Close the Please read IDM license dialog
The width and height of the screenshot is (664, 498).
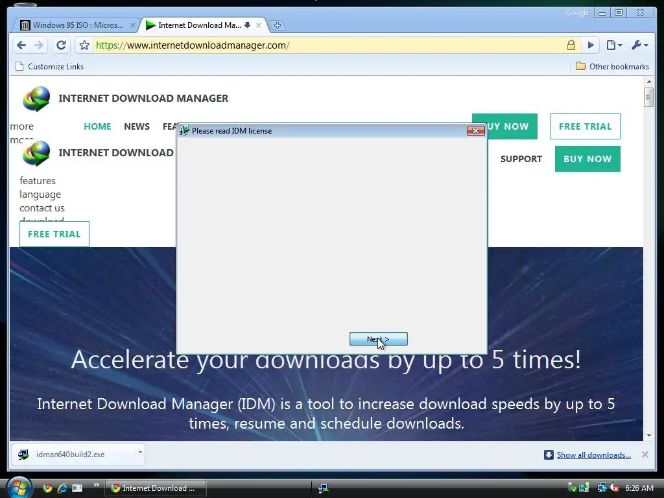(475, 130)
